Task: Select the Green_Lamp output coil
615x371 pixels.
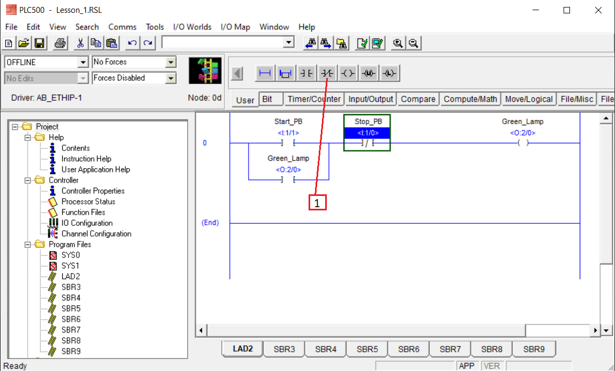Action: click(523, 143)
